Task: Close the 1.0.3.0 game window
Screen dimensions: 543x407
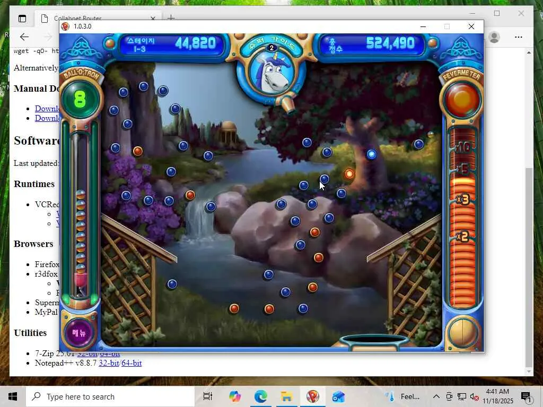Action: (471, 26)
